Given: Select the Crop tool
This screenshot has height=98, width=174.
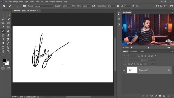Looking at the screenshot, I should [x=3, y=23].
